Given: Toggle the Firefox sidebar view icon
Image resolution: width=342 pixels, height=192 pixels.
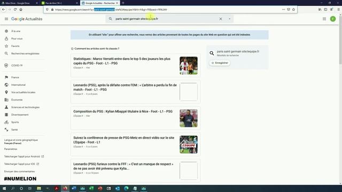Looking at the screenshot, I should [325, 10].
